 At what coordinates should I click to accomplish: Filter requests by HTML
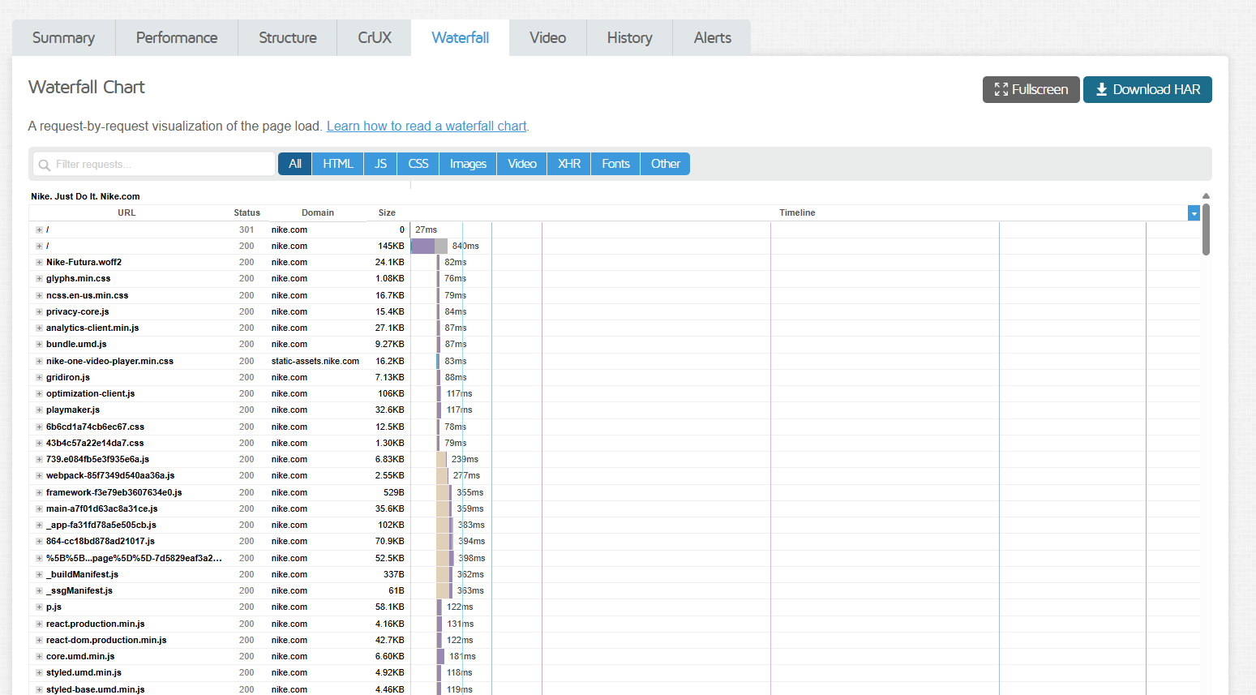click(338, 164)
